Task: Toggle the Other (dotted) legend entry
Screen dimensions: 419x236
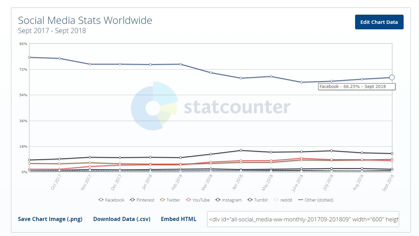Action: (x=316, y=200)
